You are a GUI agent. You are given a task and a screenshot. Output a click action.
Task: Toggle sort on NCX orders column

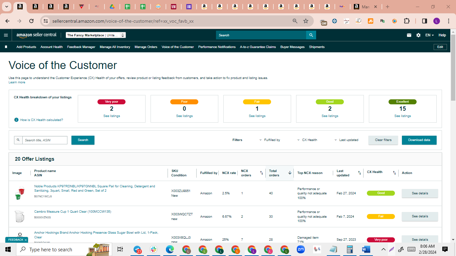261,173
